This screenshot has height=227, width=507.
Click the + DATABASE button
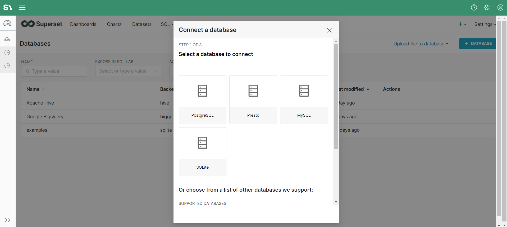(478, 44)
